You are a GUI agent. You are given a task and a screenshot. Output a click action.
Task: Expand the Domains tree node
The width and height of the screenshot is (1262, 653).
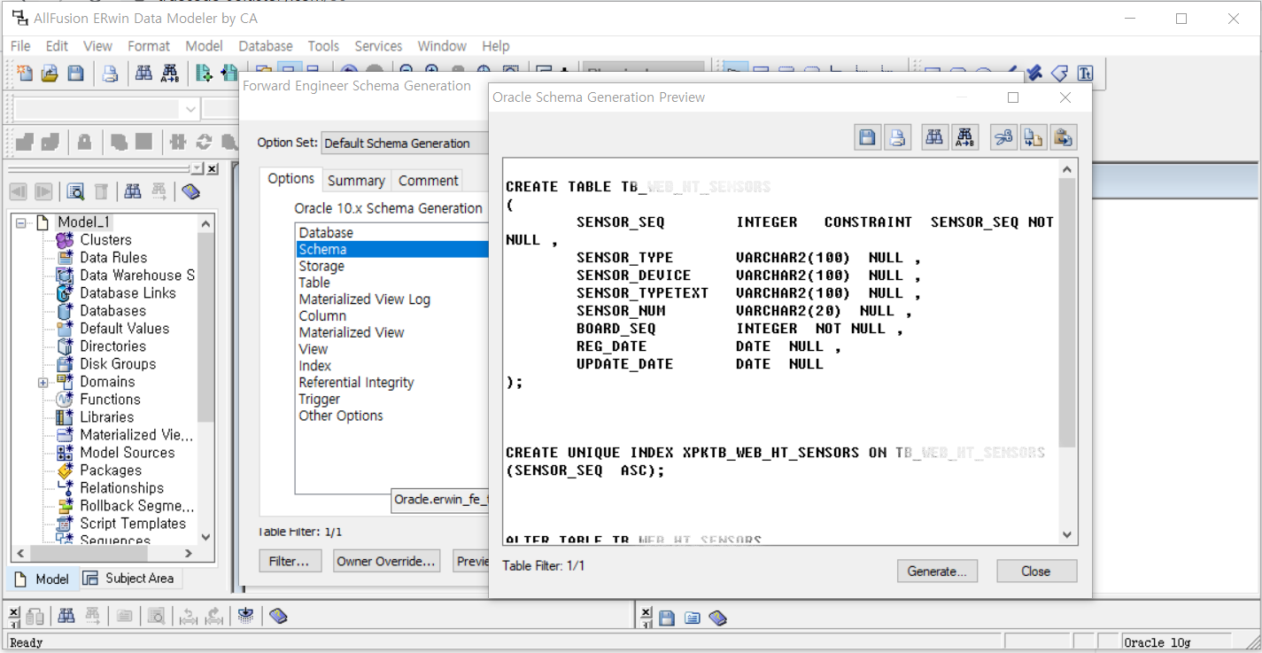43,382
